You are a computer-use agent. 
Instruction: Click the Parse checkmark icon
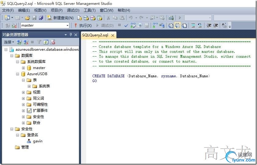coord(126,25)
